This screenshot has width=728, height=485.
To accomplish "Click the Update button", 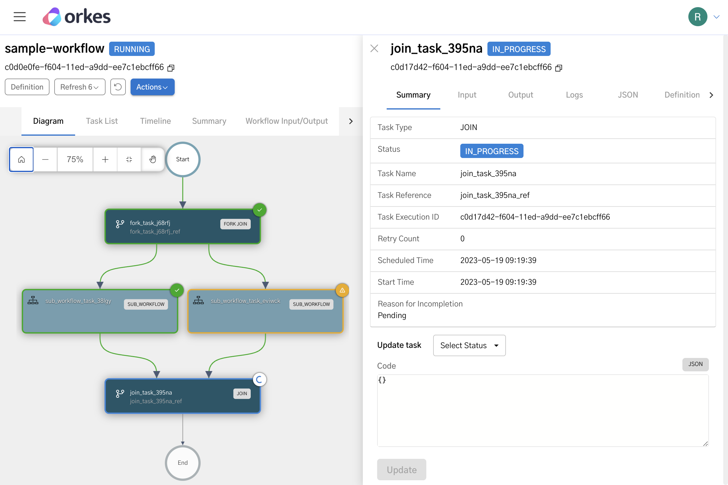I will pos(401,470).
